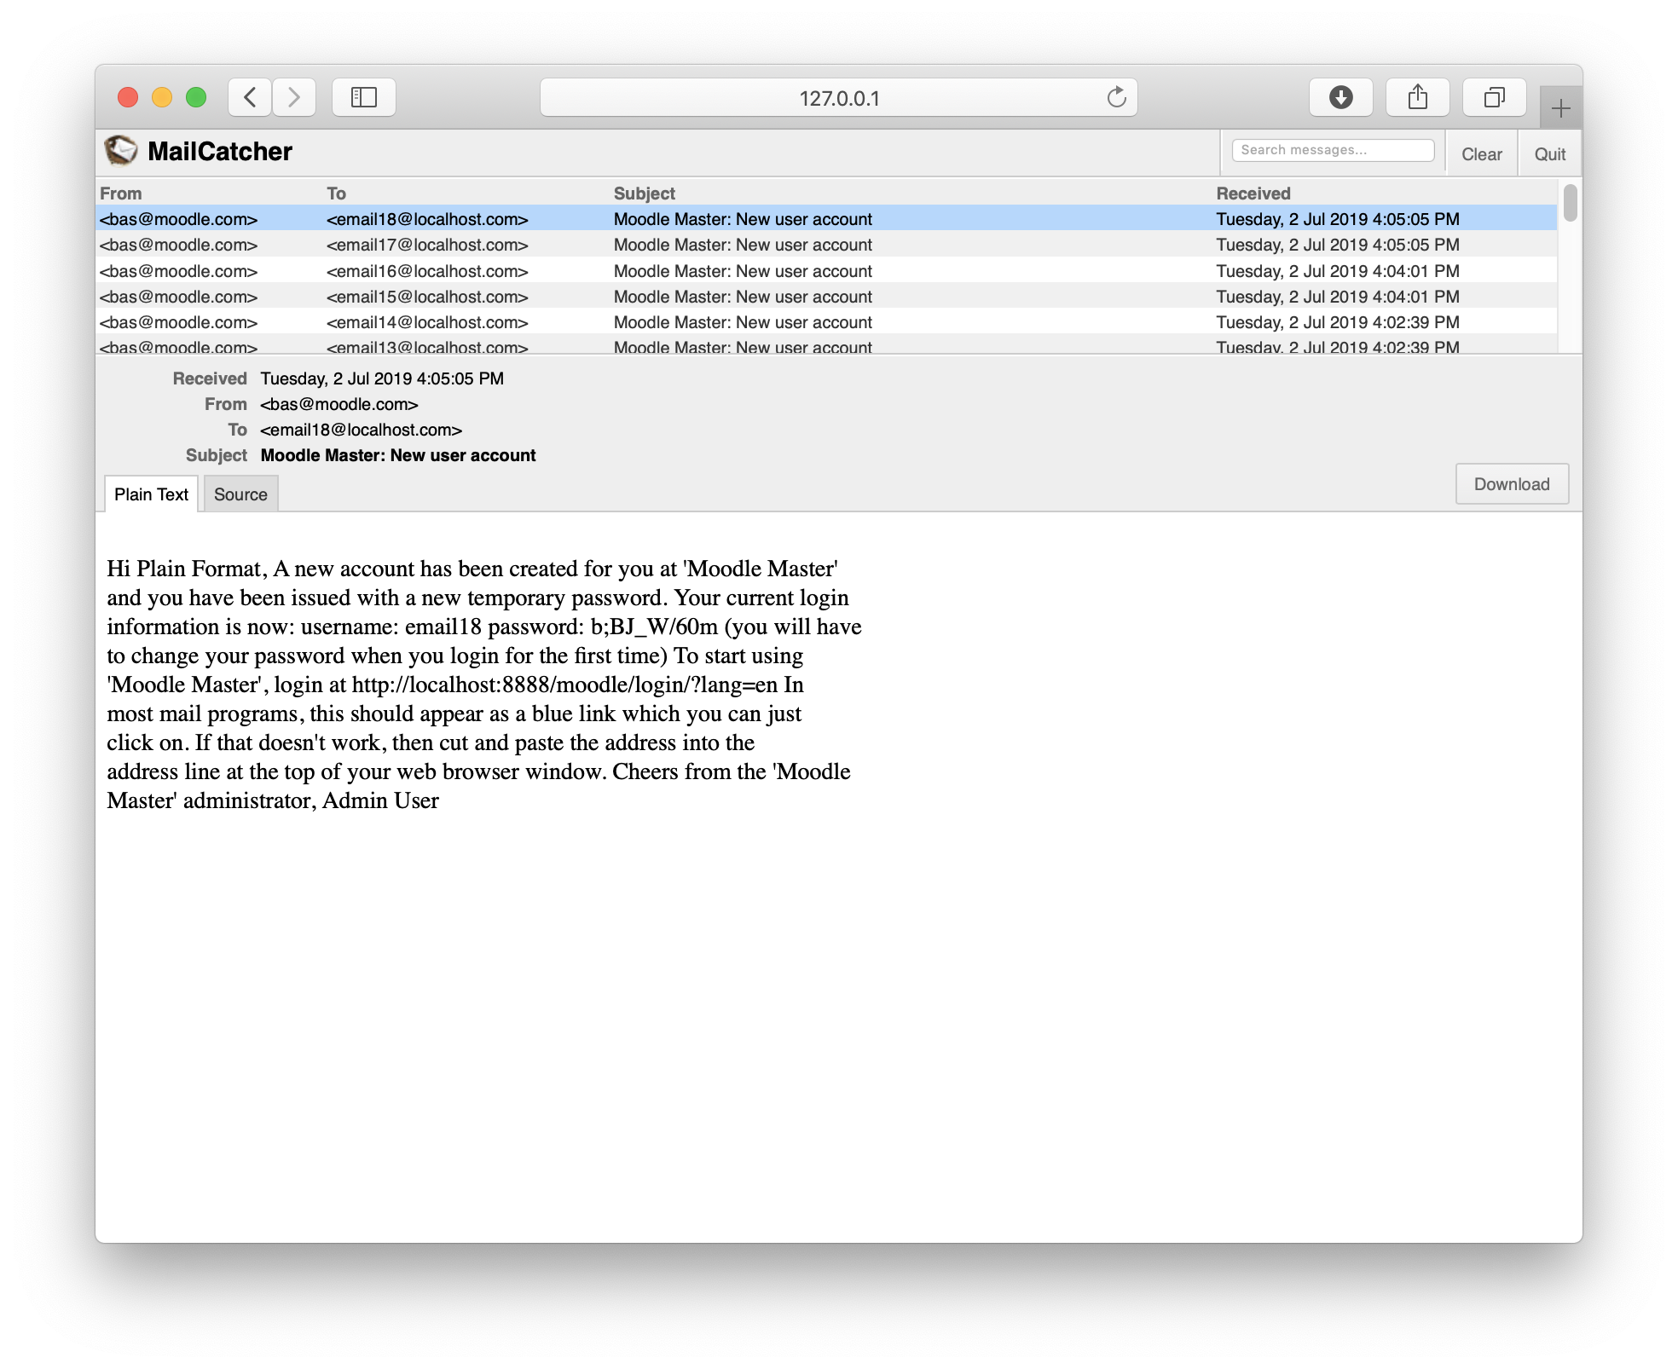This screenshot has width=1678, height=1369.
Task: Open the Safari share icon
Action: pyautogui.click(x=1418, y=97)
